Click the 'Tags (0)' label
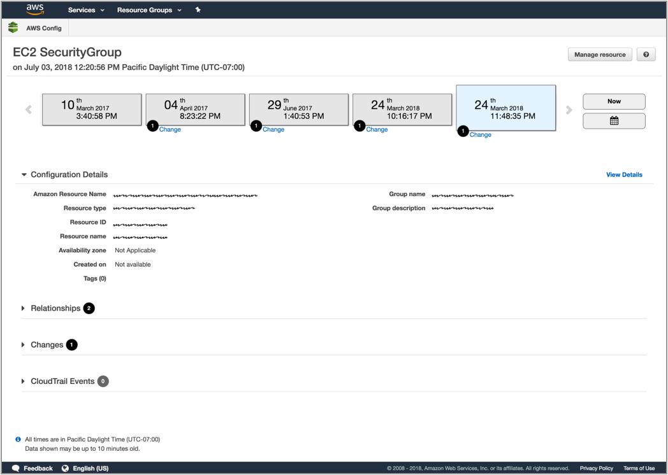 tap(94, 278)
